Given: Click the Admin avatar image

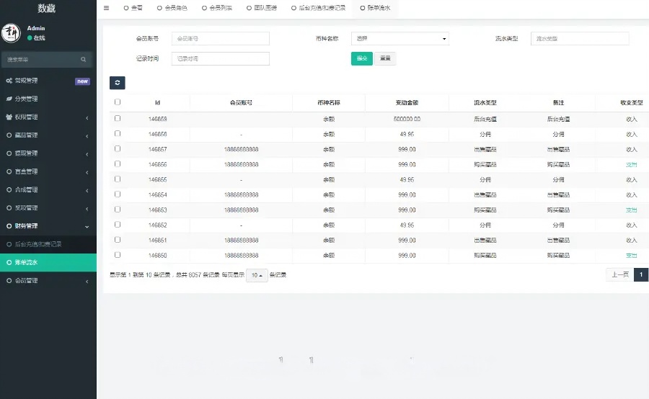Looking at the screenshot, I should 11,33.
